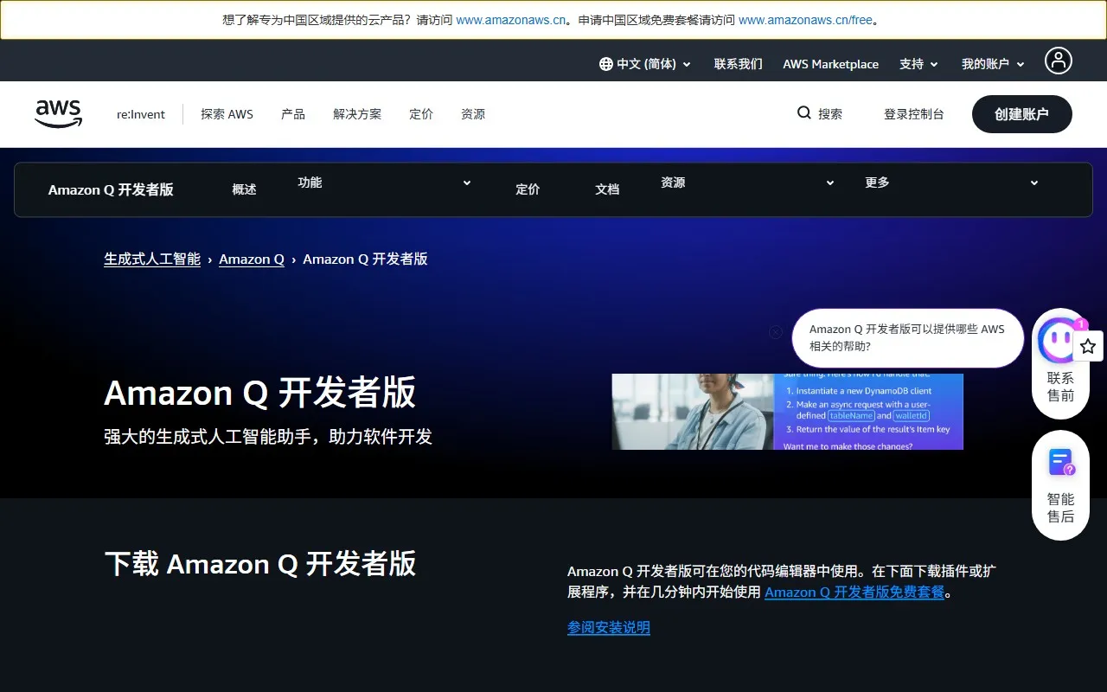This screenshot has width=1107, height=692.
Task: Dismiss the Amazon Q chat suggestion bubble
Action: tap(776, 332)
